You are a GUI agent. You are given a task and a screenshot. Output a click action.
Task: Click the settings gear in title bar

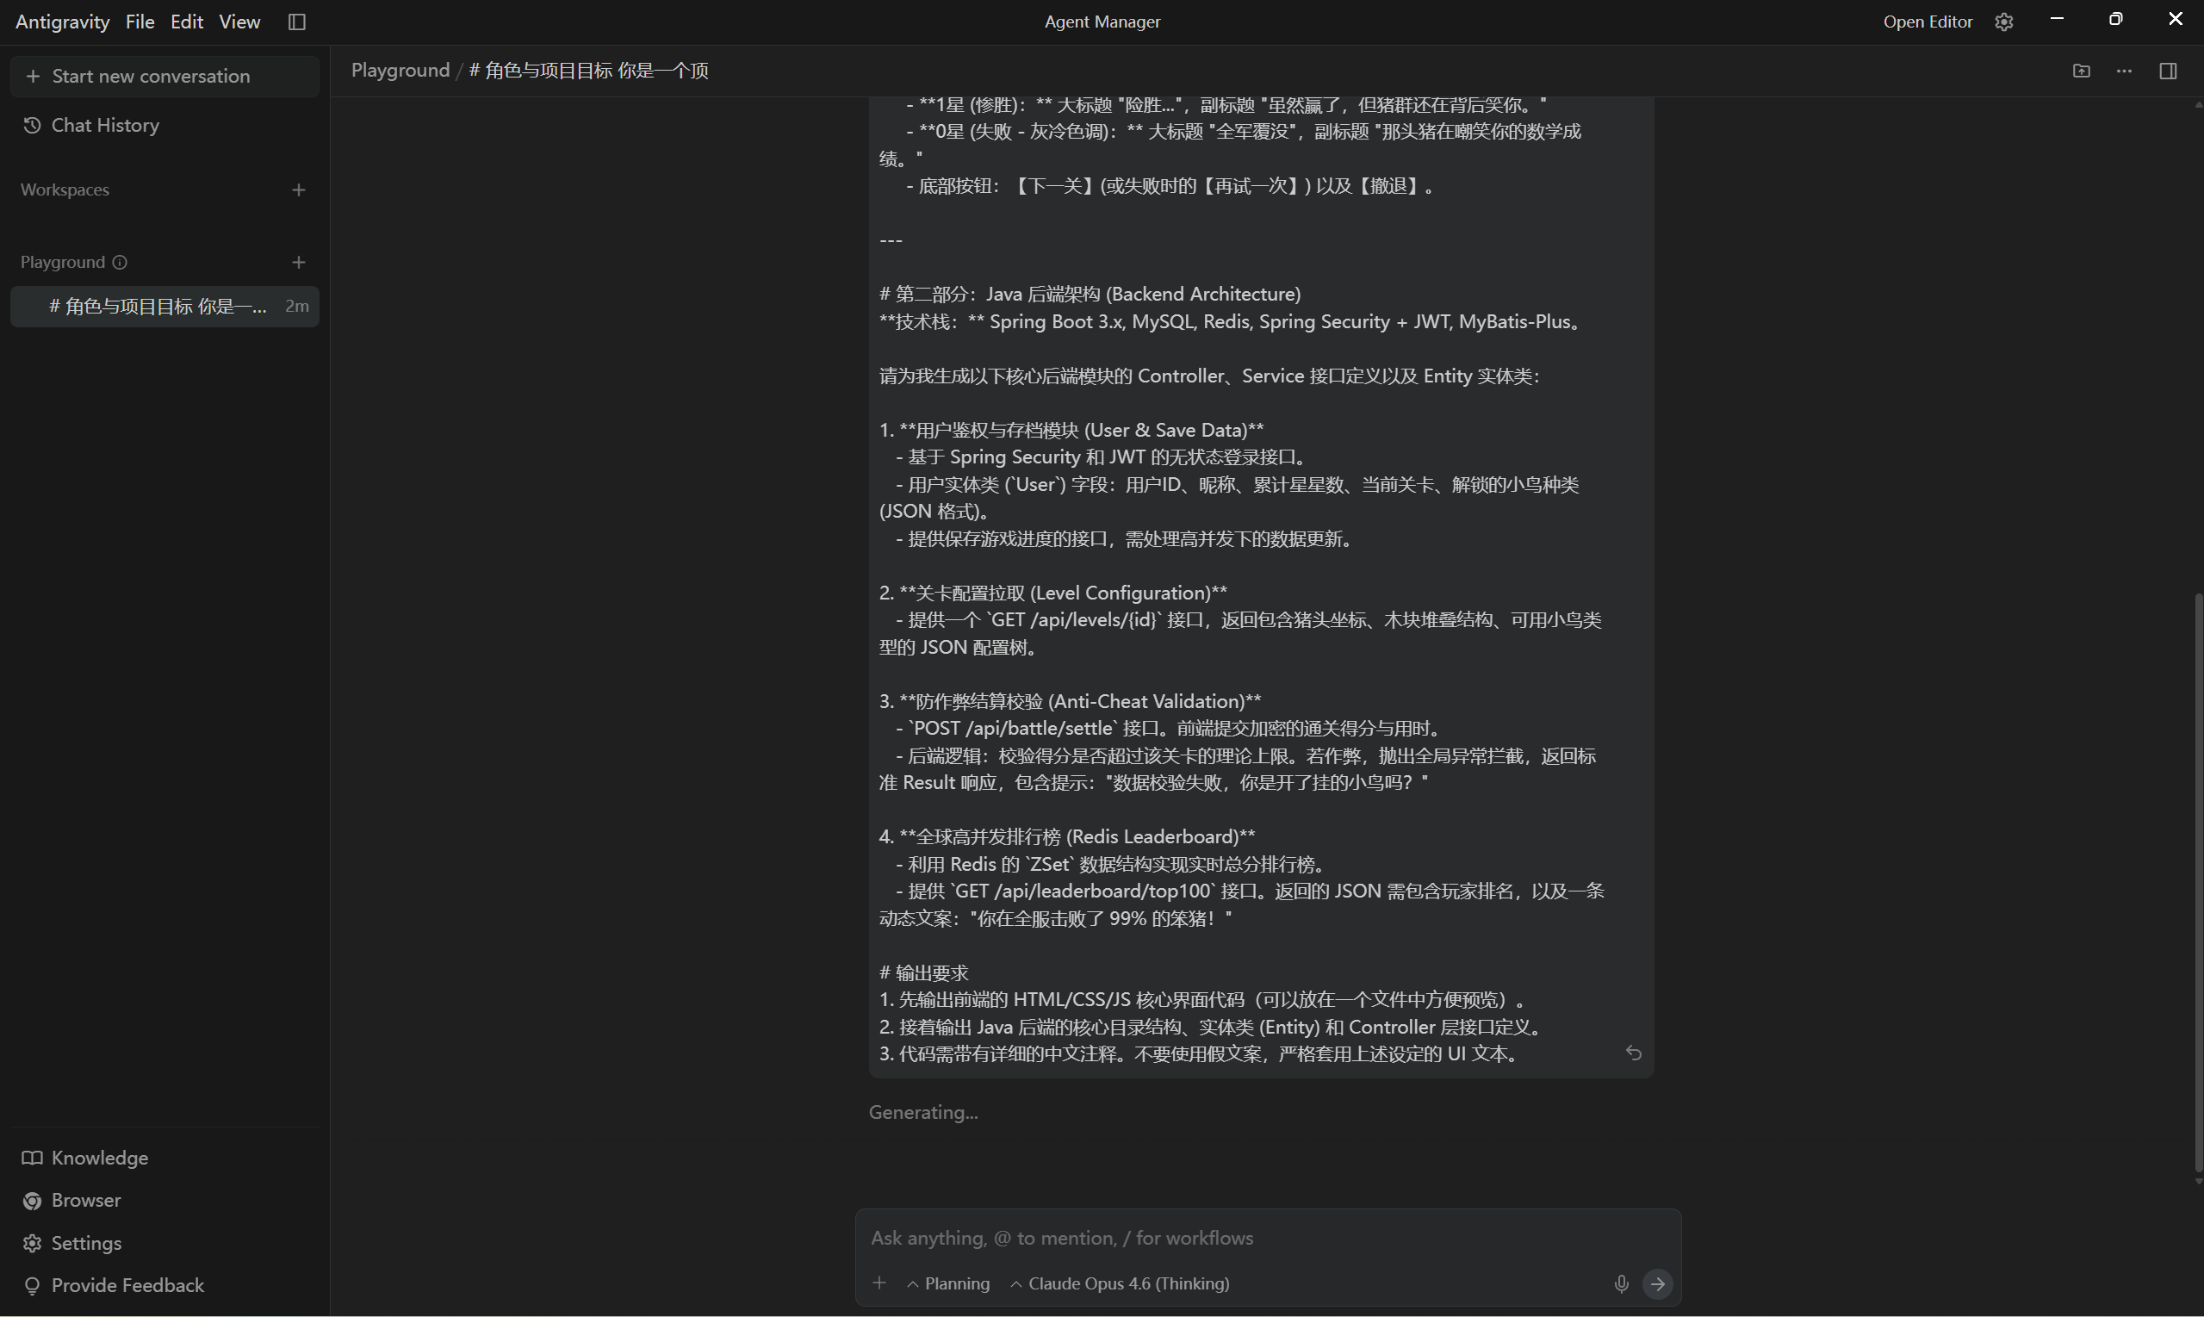(x=2003, y=22)
